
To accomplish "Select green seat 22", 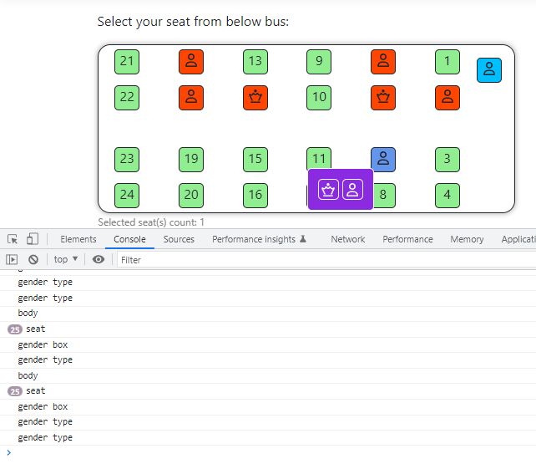I will coord(127,98).
